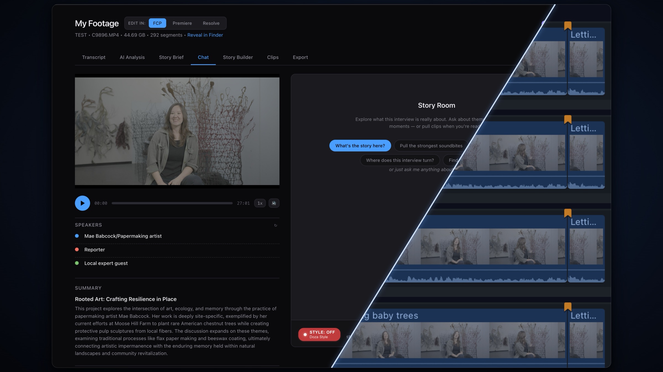Click the 00:00 current time label

tap(101, 203)
